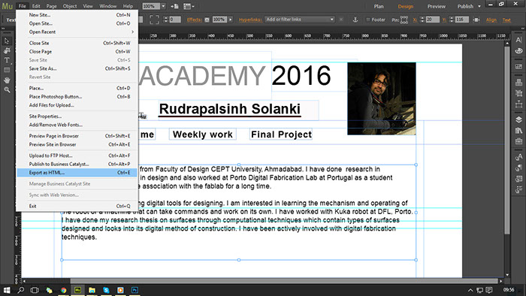Open the Character Styles panel icon
Image resolution: width=526 pixels, height=296 pixels.
click(518, 156)
